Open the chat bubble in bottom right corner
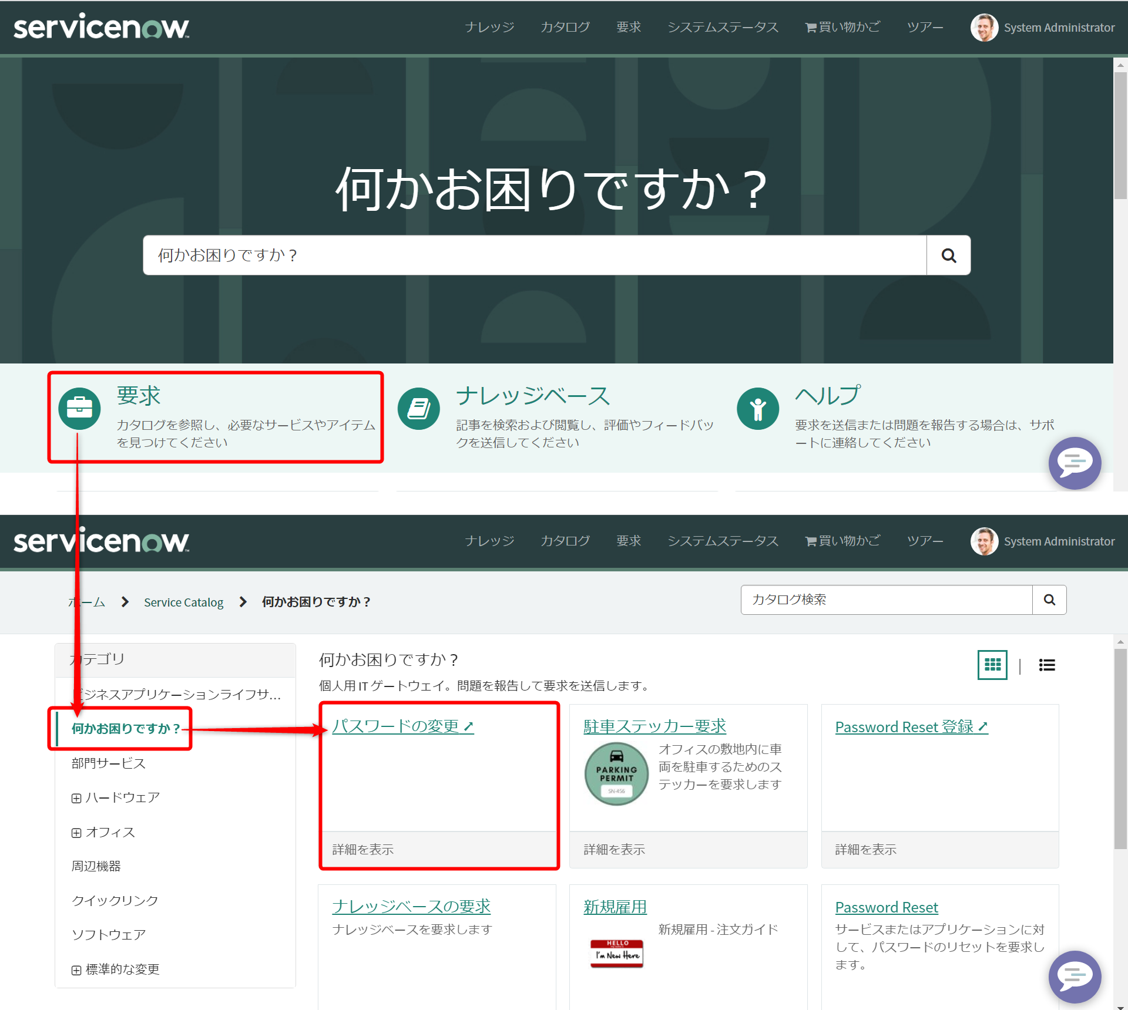Viewport: 1128px width, 1010px height. (x=1075, y=977)
